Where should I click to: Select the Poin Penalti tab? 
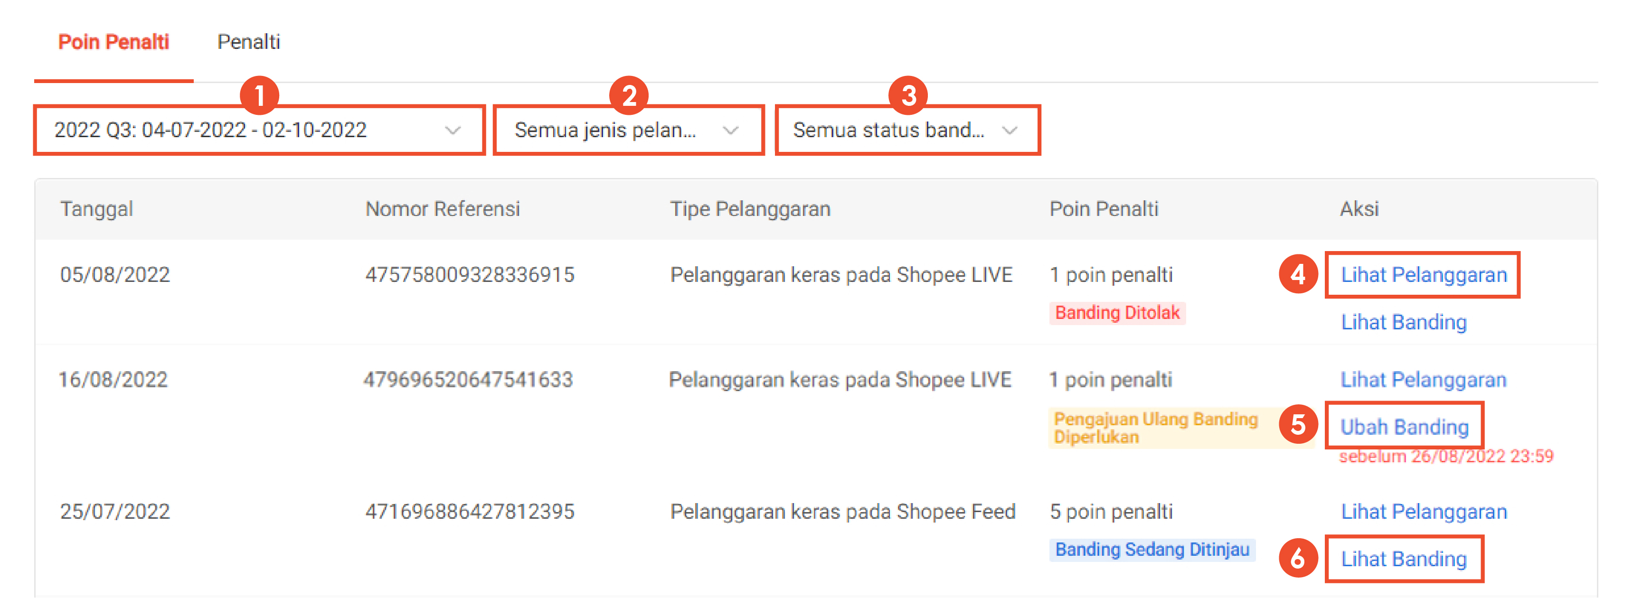tap(113, 42)
